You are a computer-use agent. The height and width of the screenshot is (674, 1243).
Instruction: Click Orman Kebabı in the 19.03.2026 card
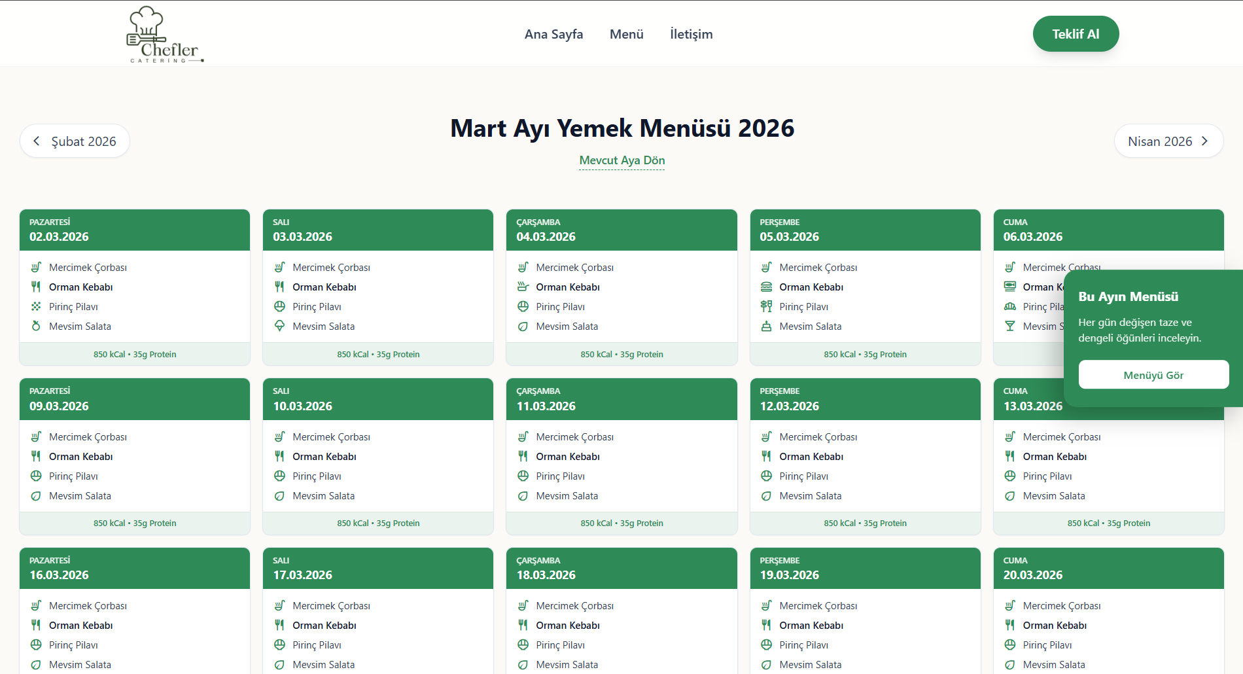click(811, 625)
